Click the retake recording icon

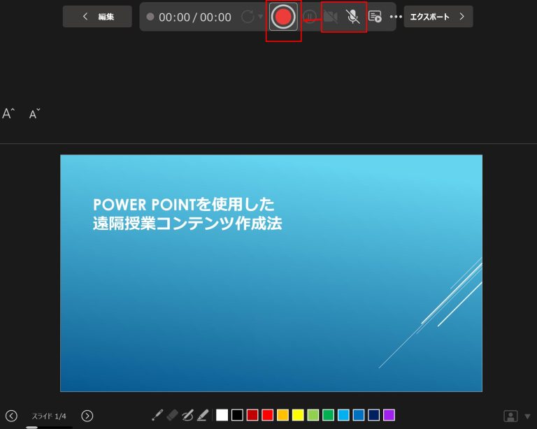coord(248,17)
